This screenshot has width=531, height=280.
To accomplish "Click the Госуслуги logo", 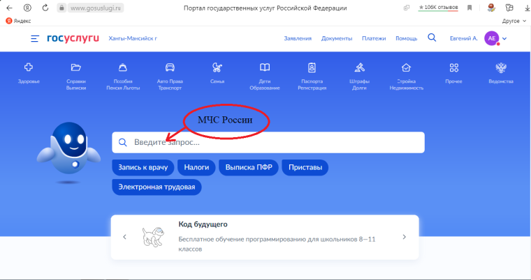I will pos(73,38).
